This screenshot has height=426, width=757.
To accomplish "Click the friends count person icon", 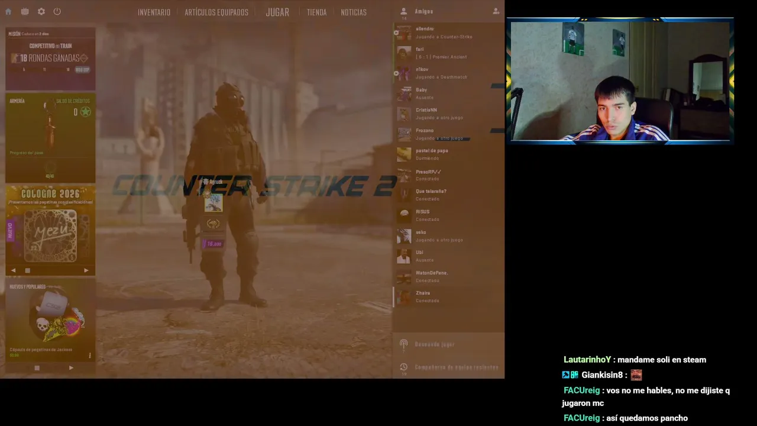I will point(404,11).
